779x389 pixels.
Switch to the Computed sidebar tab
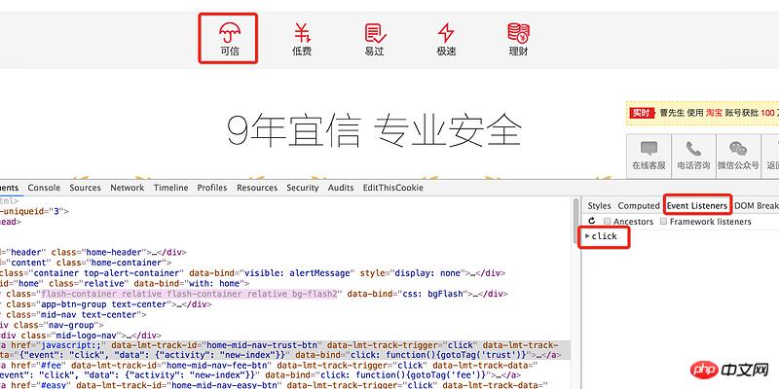coord(639,205)
